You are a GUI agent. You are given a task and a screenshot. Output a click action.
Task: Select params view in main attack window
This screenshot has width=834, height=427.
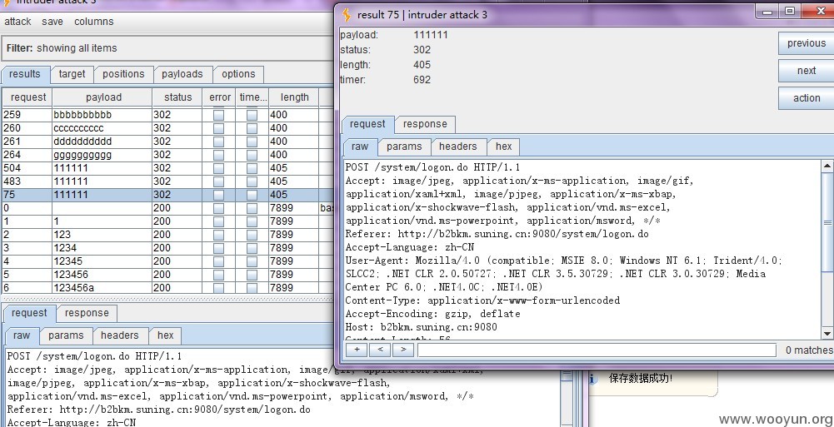[x=66, y=335]
